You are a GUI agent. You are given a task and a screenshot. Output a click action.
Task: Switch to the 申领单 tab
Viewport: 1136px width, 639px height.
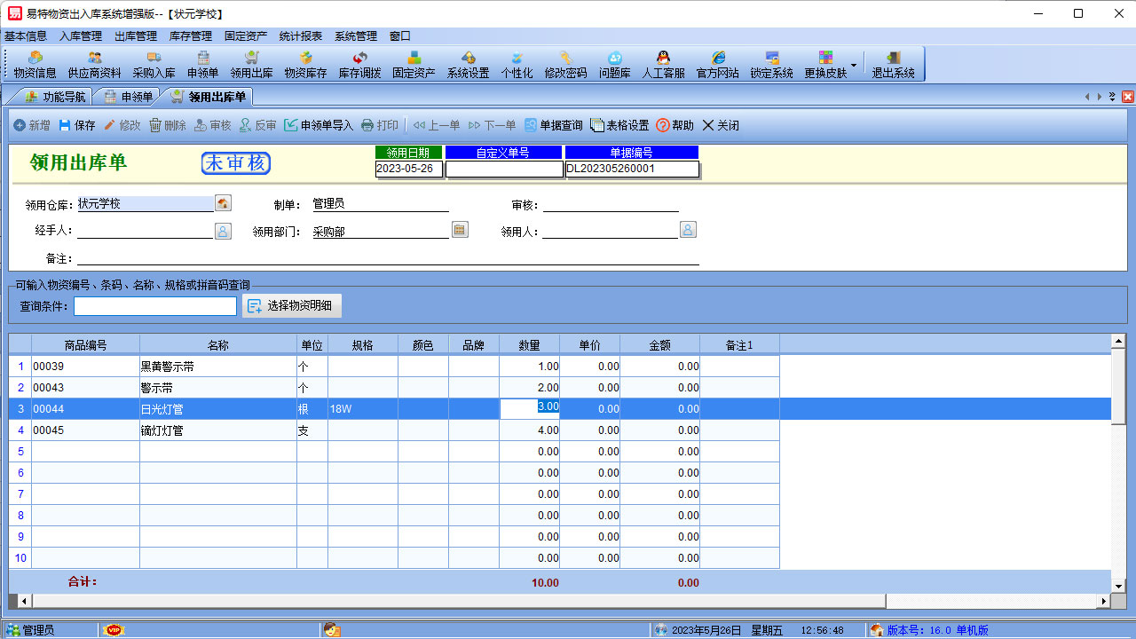[x=129, y=97]
